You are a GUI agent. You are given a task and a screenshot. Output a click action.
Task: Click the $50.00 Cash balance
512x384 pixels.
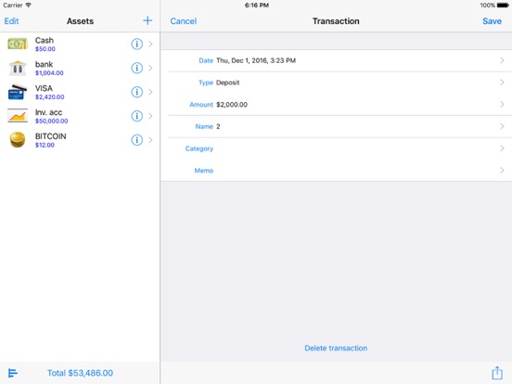[45, 49]
